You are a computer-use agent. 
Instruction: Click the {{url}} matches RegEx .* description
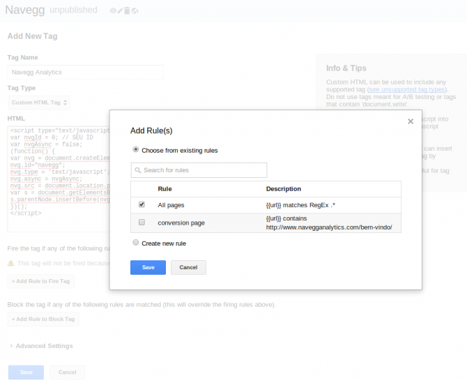tap(300, 205)
